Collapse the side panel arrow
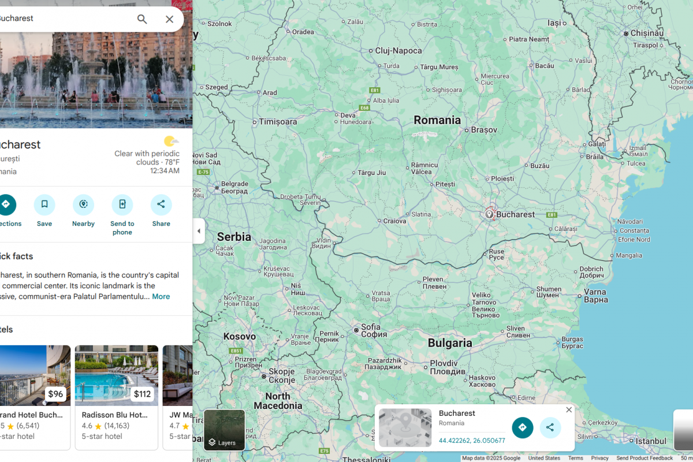 pos(199,231)
